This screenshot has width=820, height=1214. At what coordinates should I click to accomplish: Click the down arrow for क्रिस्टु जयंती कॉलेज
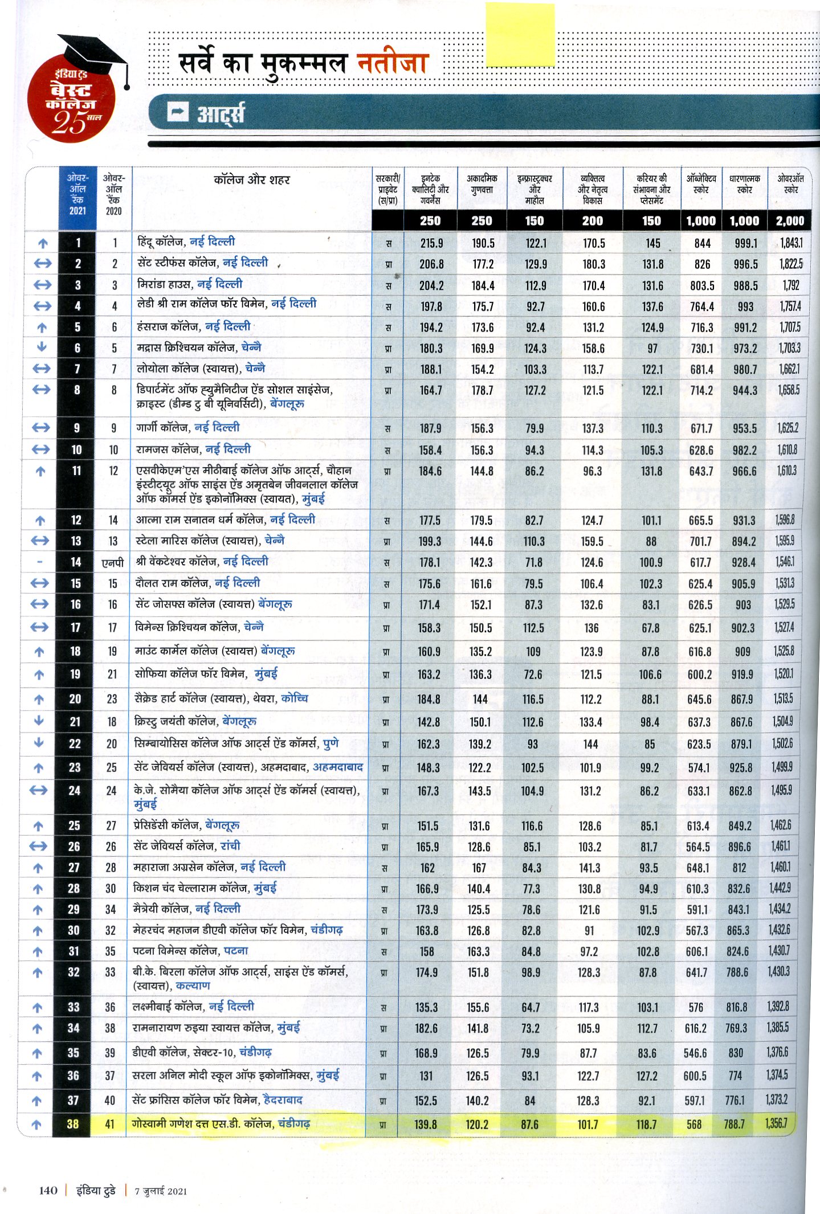tap(39, 721)
